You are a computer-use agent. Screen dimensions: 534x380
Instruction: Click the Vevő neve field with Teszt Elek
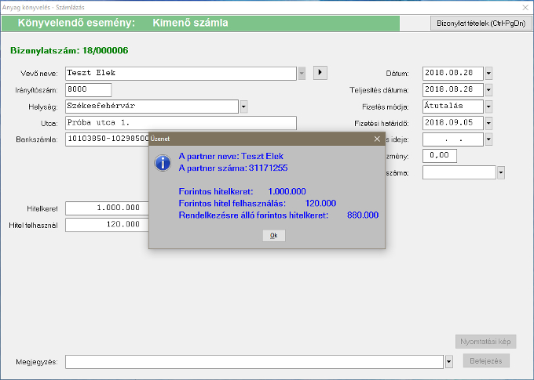pyautogui.click(x=181, y=73)
